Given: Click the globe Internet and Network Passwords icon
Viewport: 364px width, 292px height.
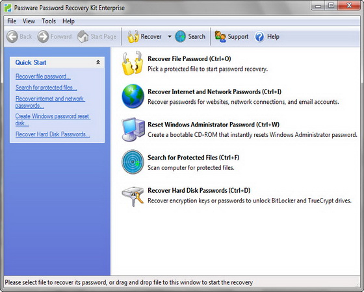Looking at the screenshot, I should 133,96.
